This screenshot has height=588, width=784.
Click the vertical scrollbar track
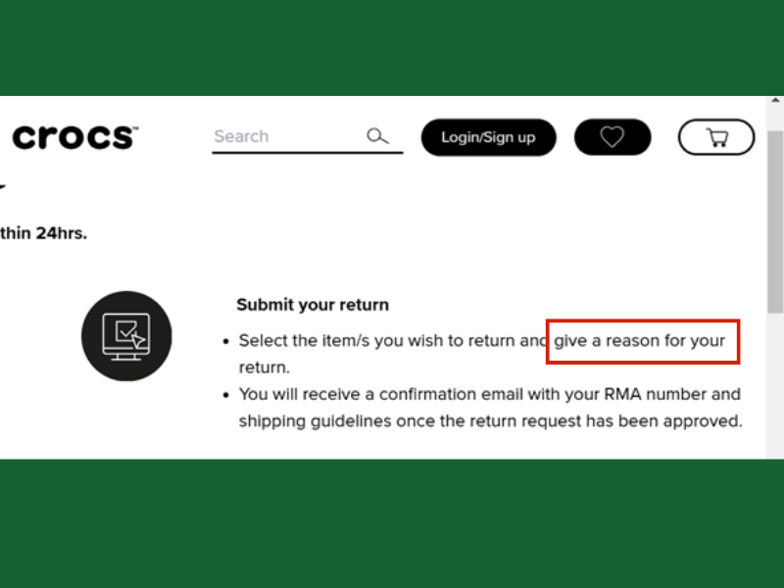coord(776,274)
